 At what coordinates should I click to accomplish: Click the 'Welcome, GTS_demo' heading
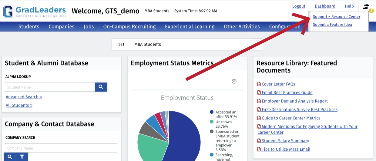pyautogui.click(x=106, y=11)
